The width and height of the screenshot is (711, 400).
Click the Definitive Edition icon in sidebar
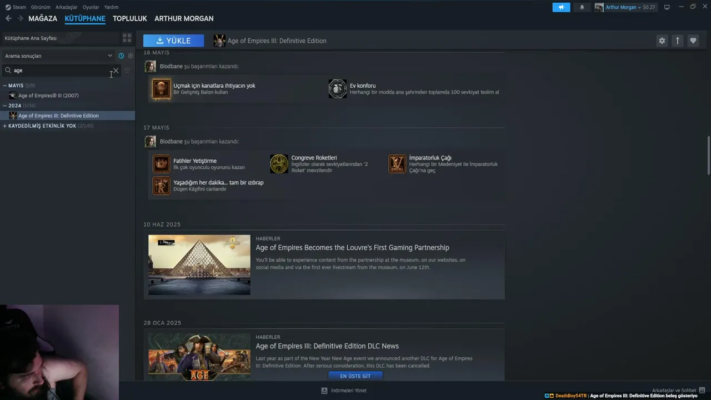point(13,116)
